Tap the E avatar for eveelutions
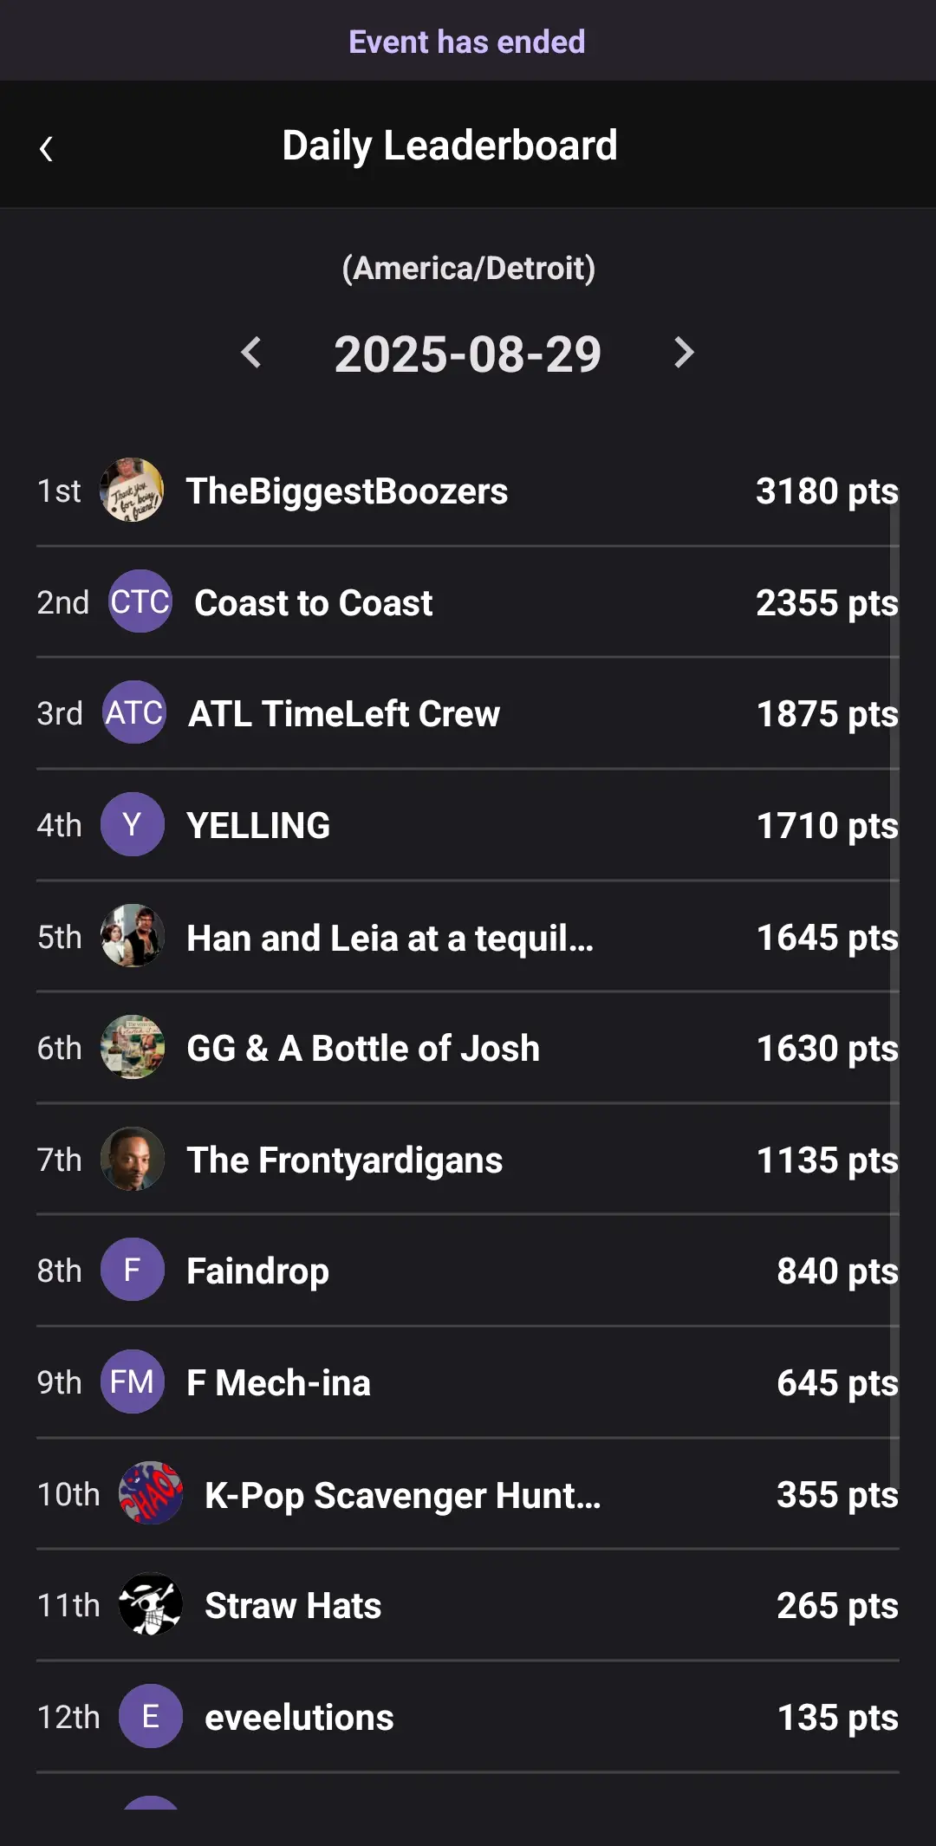Screen dimensions: 936x1846 (x=150, y=1716)
